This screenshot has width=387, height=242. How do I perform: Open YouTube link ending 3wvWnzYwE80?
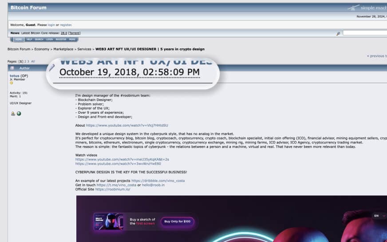click(118, 164)
